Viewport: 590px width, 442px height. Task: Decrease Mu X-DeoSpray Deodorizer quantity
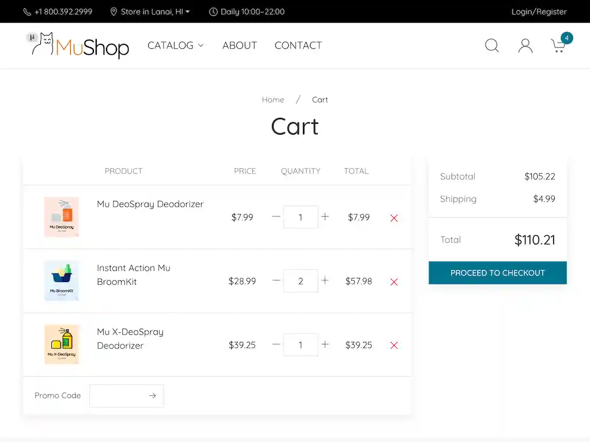[x=276, y=345]
